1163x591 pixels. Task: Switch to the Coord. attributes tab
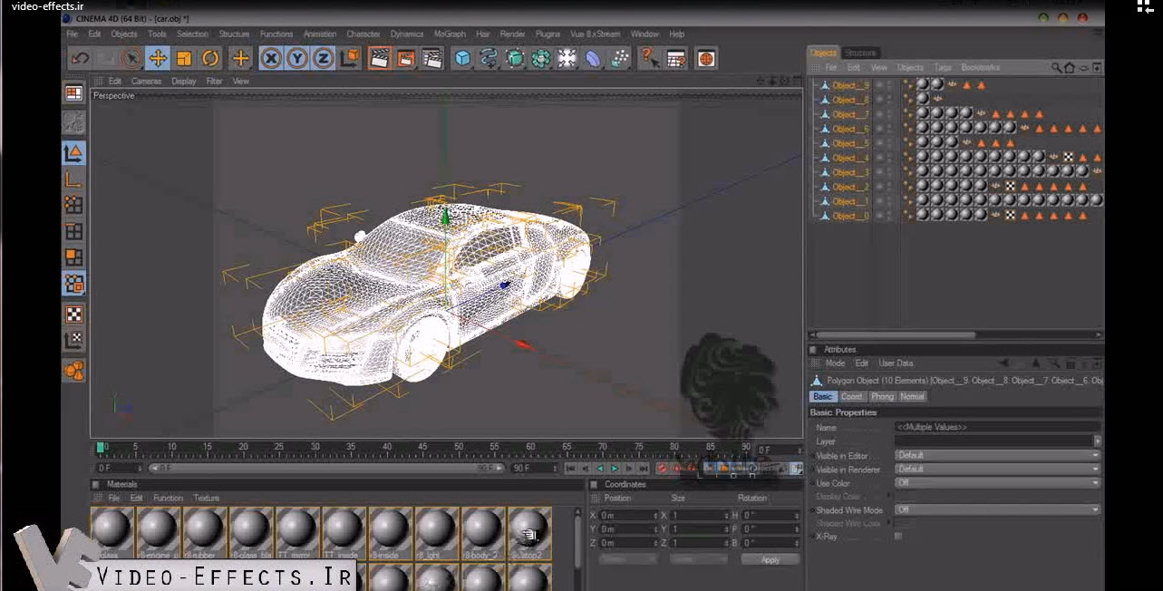852,397
